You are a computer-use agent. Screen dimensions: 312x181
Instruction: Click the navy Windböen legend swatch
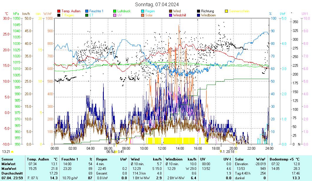(x=198, y=15)
